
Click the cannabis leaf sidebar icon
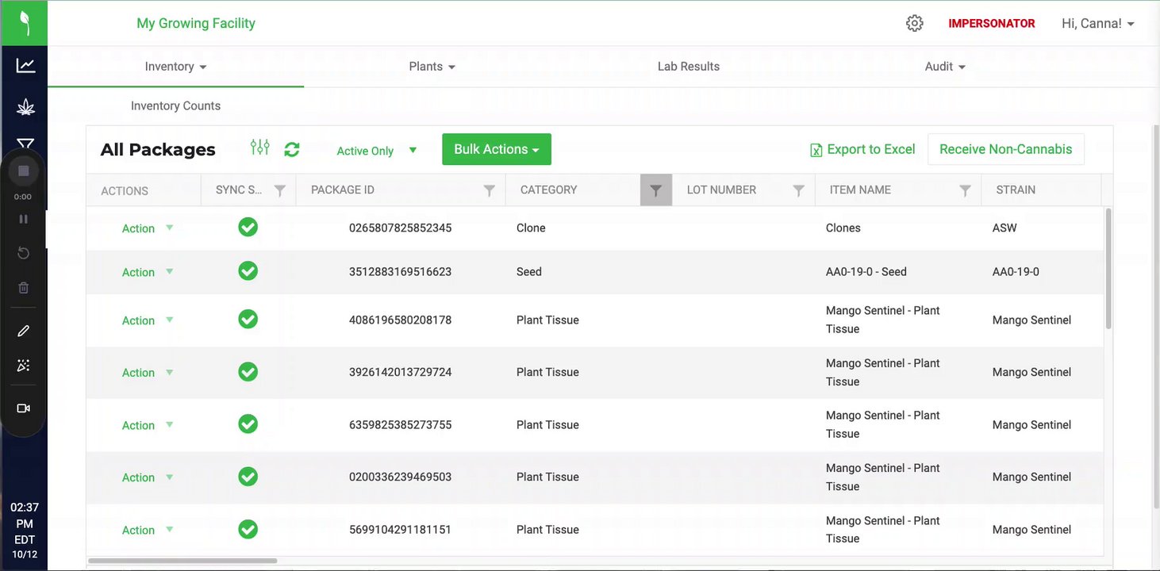tap(25, 107)
